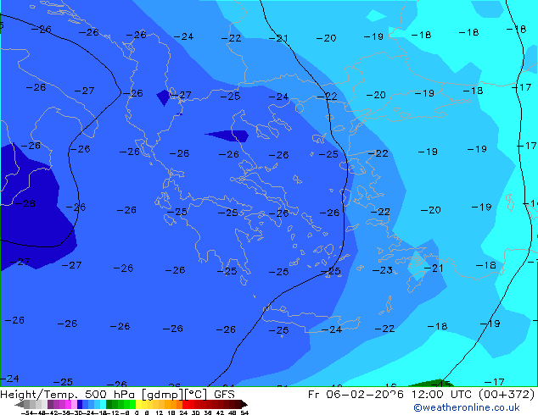This screenshot has height=415, width=538.
Task: Click the 500 hPa level label
Action: 112,395
